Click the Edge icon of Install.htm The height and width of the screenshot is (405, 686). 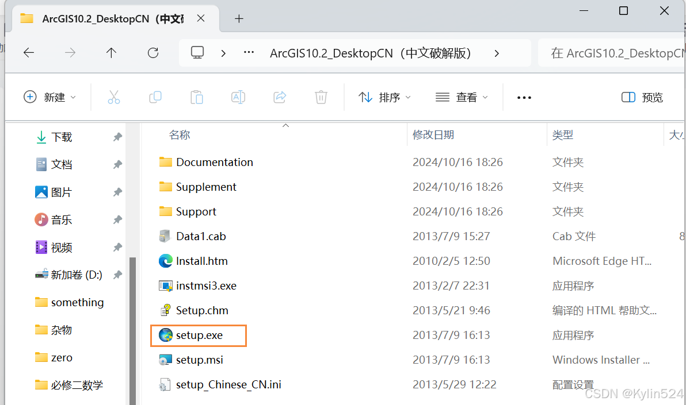165,261
